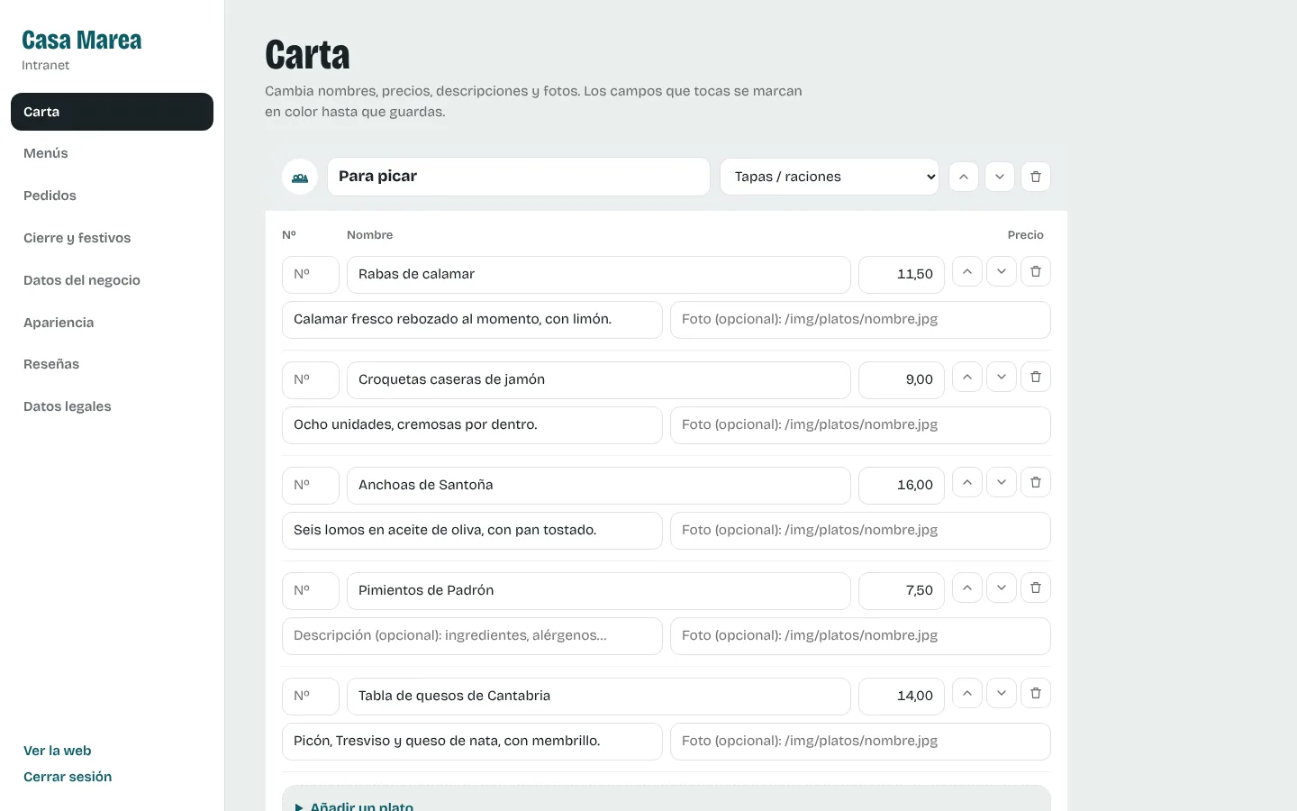Delete the Tabla de quesos de Cantabria dish

1036,693
